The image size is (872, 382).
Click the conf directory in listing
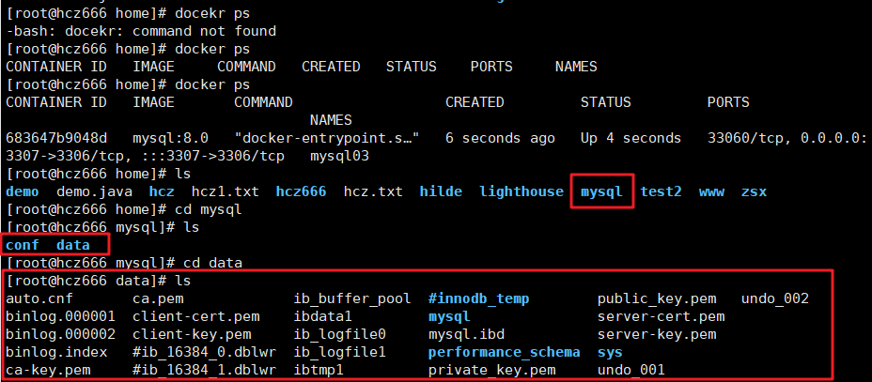coord(23,245)
